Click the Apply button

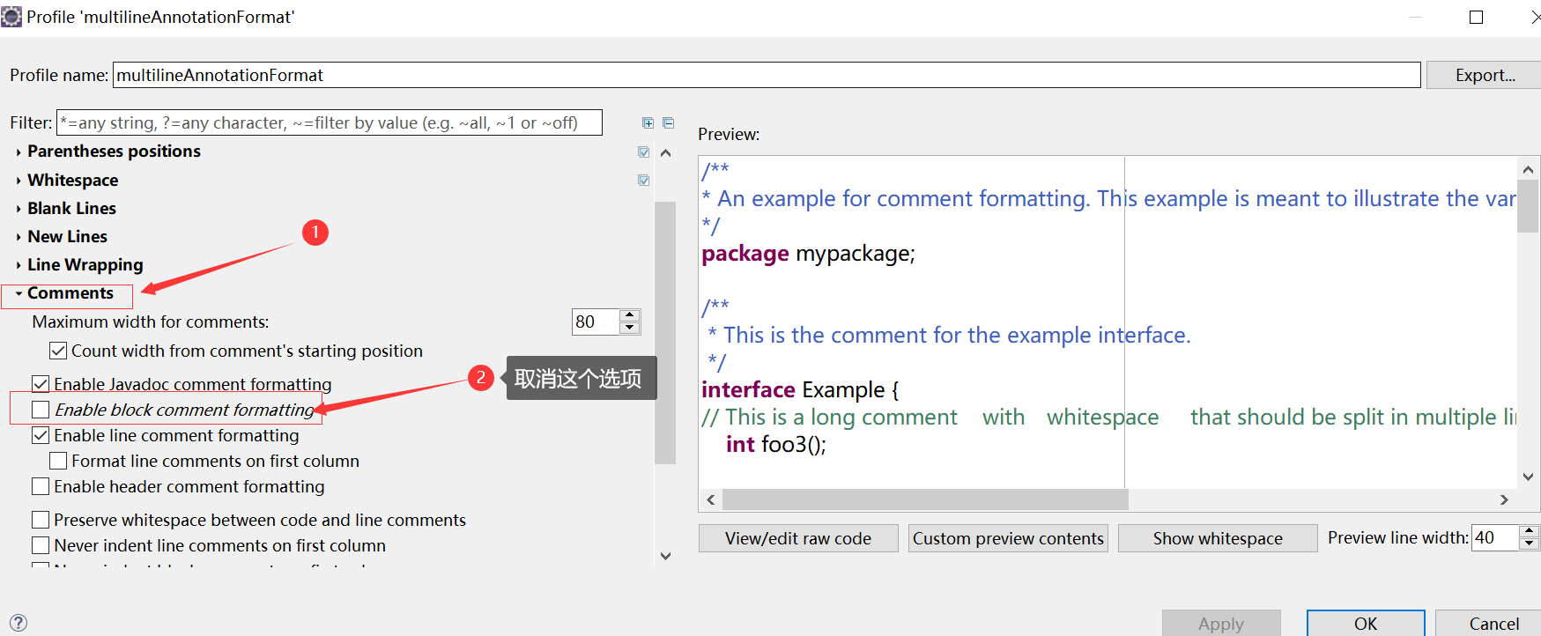coord(1221,624)
